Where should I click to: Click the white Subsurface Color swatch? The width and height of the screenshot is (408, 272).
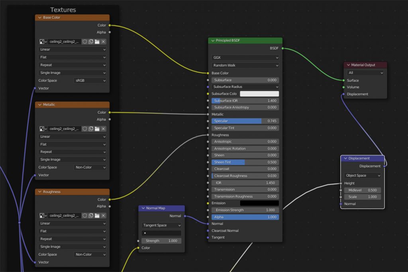coord(259,94)
